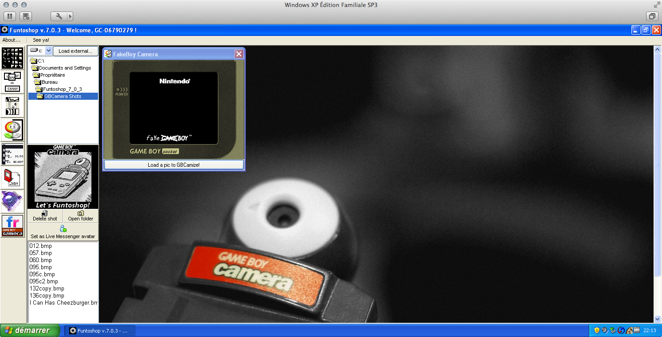
Task: Open the c: drive dropdown
Action: [x=49, y=51]
